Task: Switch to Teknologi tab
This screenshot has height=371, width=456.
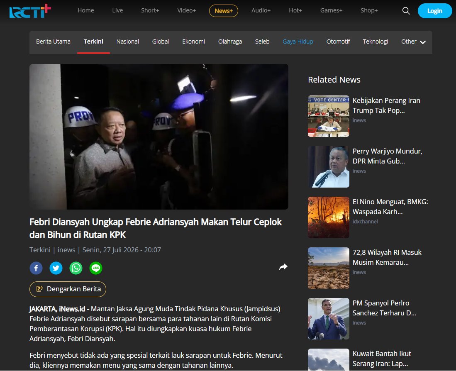Action: pyautogui.click(x=376, y=41)
